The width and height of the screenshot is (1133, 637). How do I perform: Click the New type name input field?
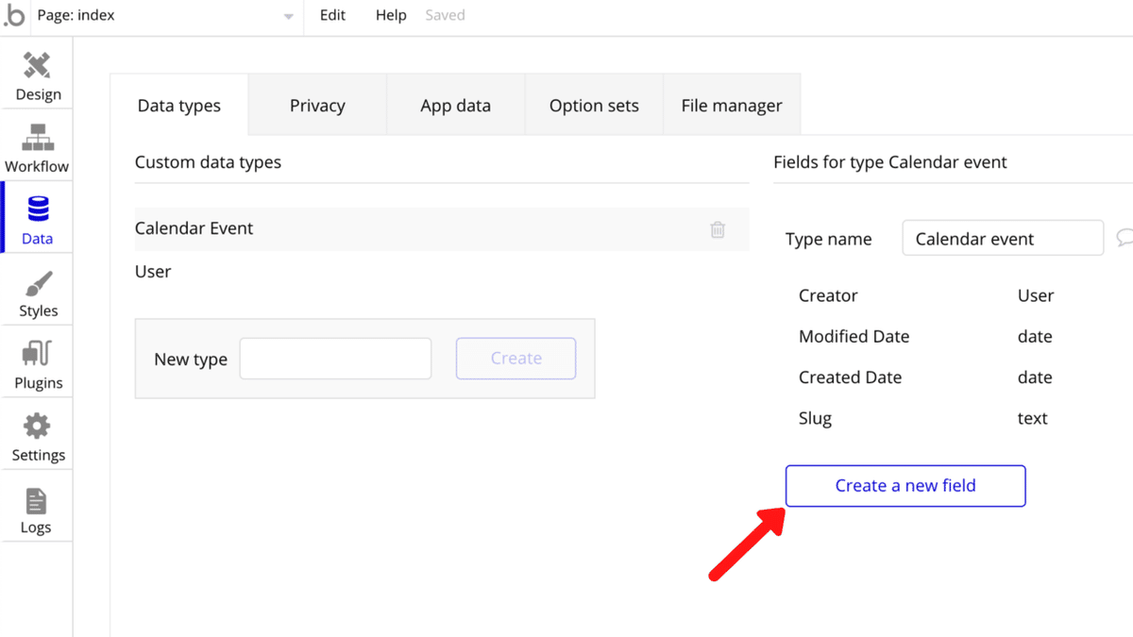pyautogui.click(x=335, y=359)
